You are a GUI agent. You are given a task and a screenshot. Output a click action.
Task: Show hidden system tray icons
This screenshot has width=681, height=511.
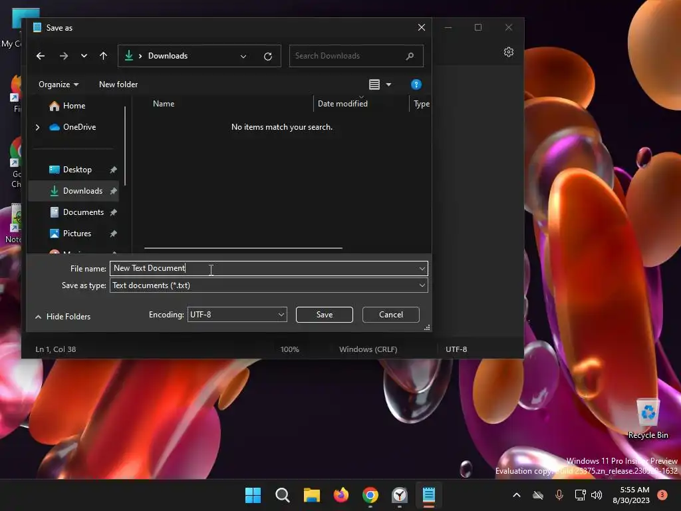(516, 495)
